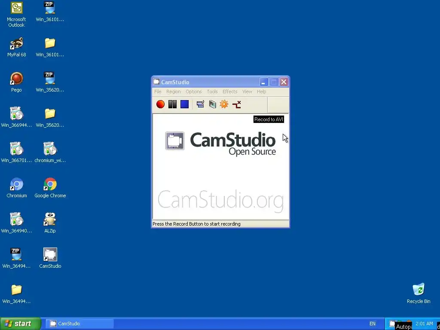Screen dimensions: 440x330
Task: Select the Google Chrome desktop shortcut
Action: click(x=50, y=188)
